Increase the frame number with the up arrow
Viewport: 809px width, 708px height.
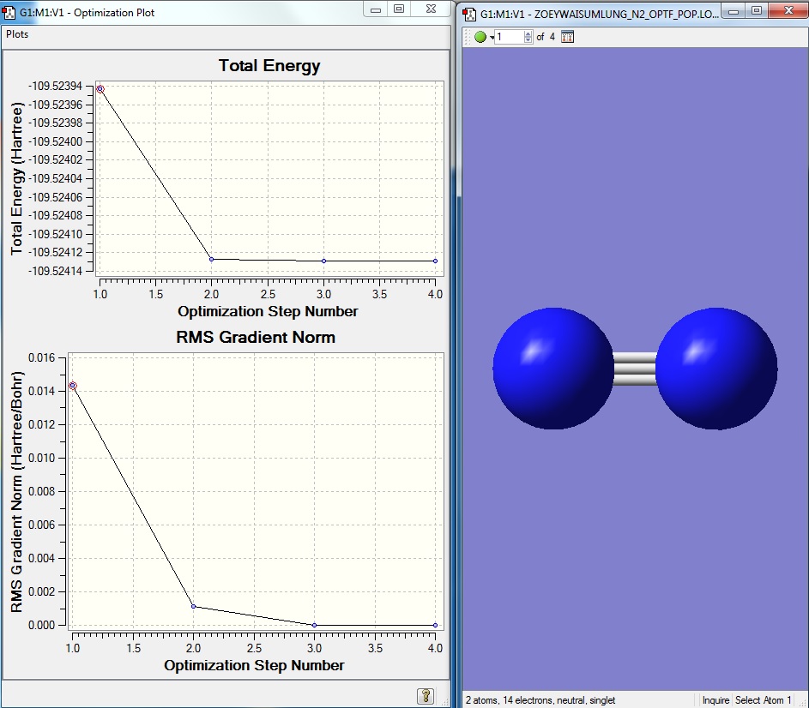(x=528, y=33)
